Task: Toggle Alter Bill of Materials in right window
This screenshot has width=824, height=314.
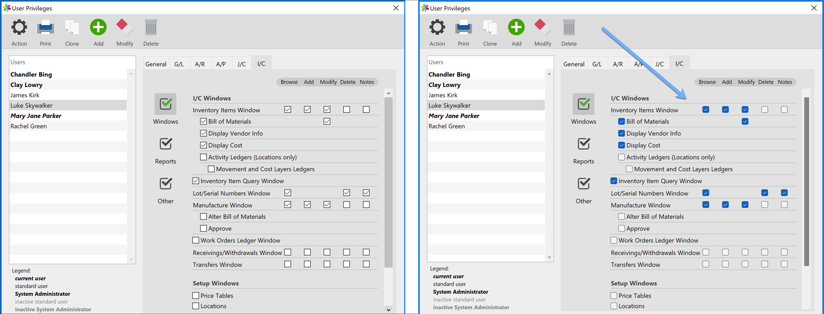Action: pyautogui.click(x=621, y=216)
